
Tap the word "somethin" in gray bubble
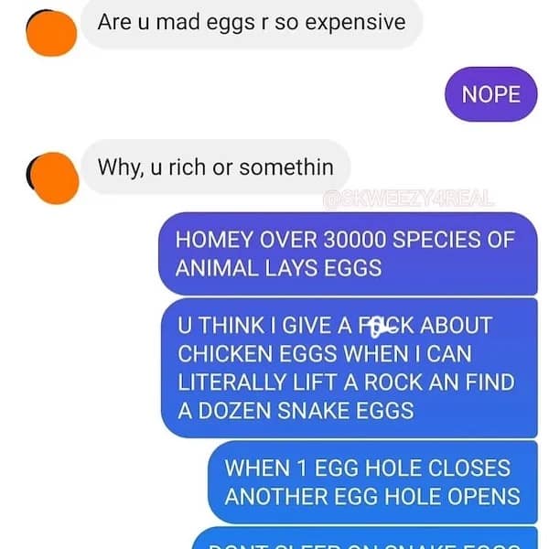pyautogui.click(x=286, y=167)
